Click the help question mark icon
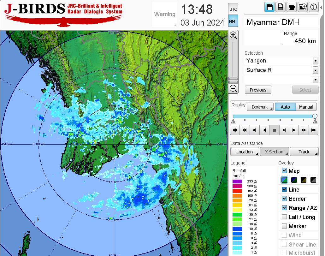The height and width of the screenshot is (256, 325). tap(313, 7)
